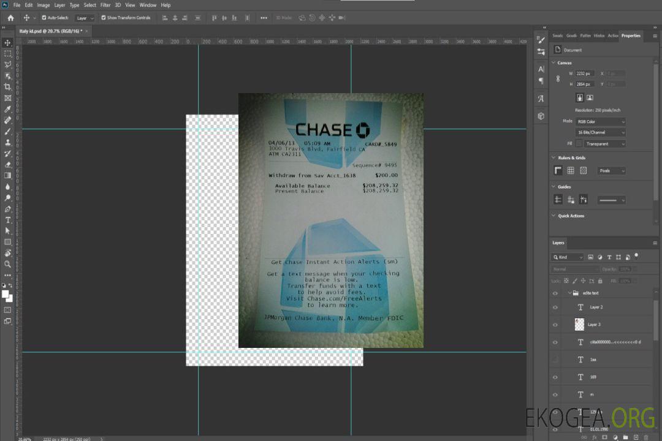Hide the '169' text layer
The image size is (662, 441).
(555, 377)
